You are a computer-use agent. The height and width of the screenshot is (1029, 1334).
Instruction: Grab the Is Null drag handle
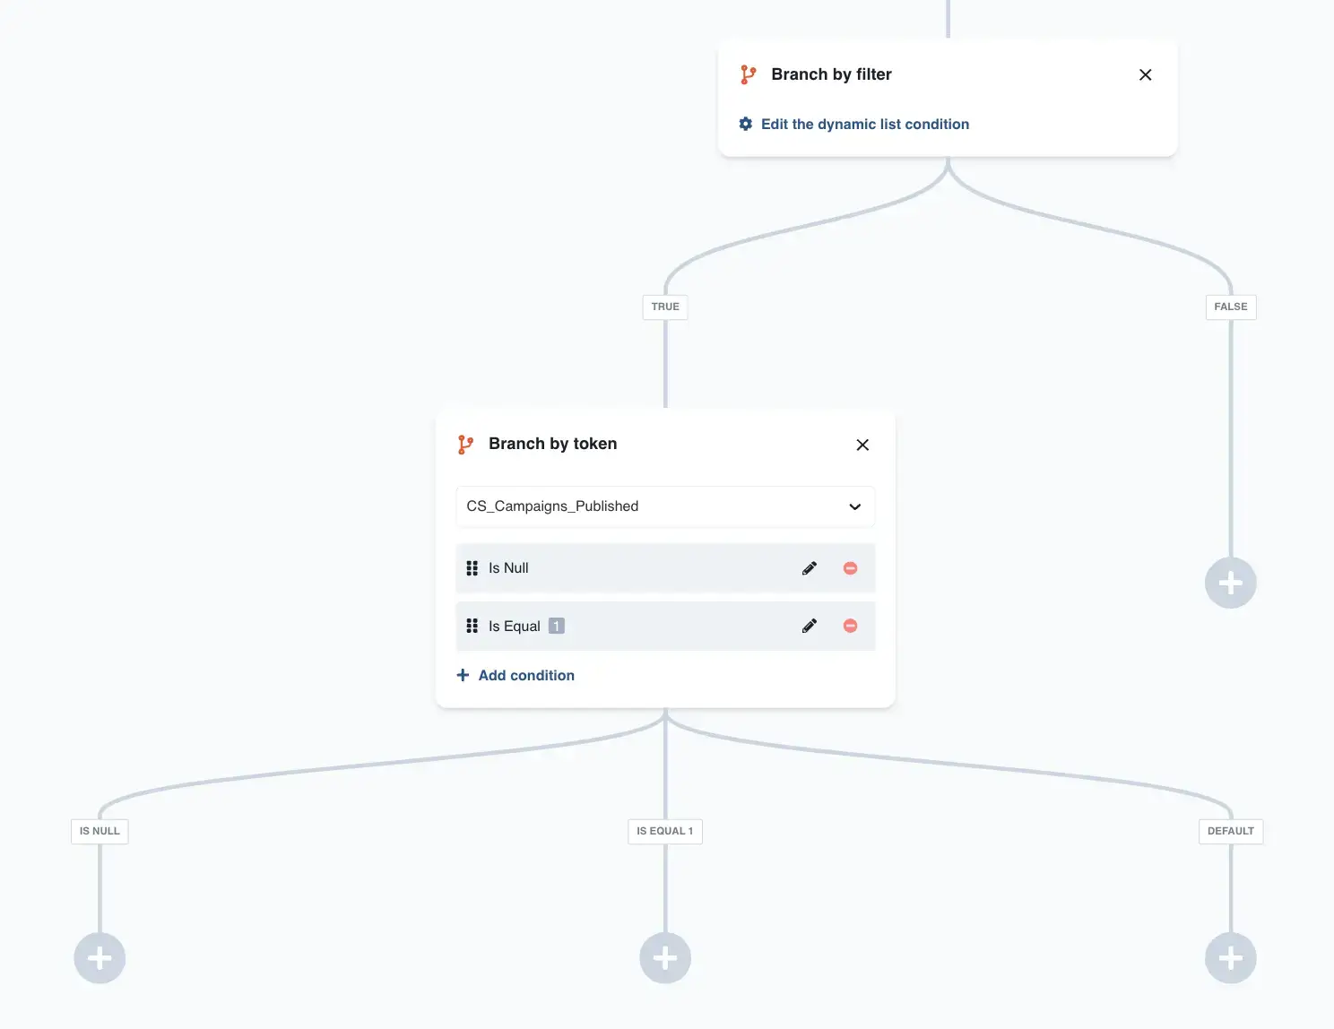[x=472, y=568]
